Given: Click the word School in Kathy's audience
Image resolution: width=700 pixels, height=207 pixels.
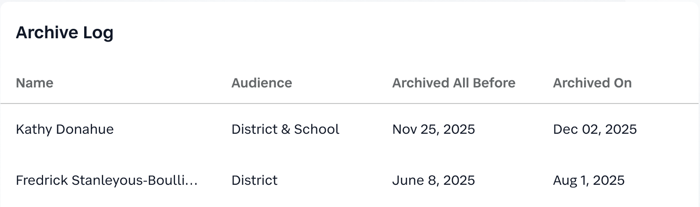Looking at the screenshot, I should (x=316, y=129).
